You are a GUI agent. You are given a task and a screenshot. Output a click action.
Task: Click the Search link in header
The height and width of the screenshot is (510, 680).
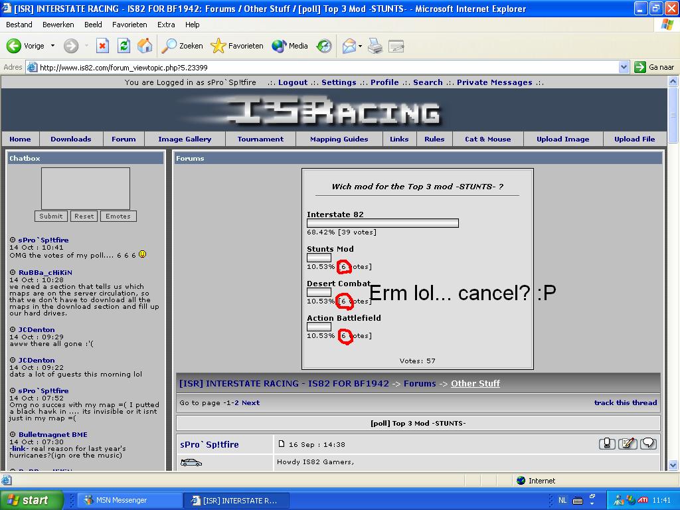pos(428,82)
